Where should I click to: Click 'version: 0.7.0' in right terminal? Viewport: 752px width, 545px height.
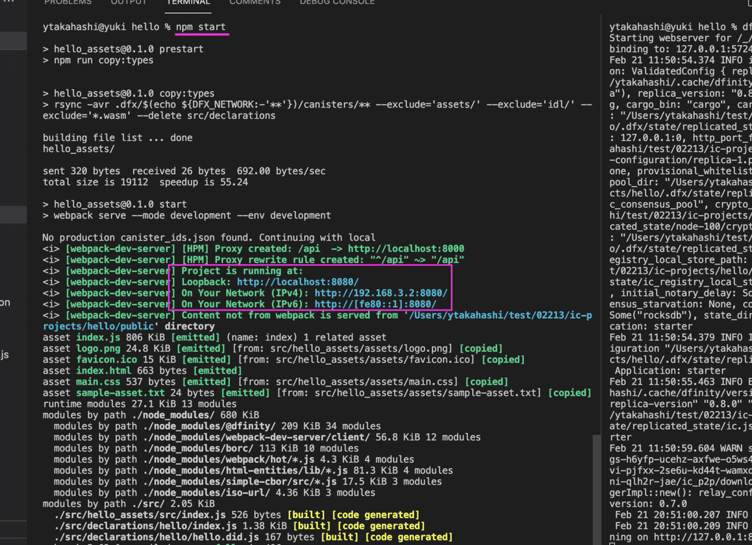649,504
